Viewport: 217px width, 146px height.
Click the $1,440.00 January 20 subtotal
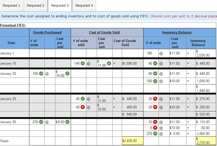click(x=206, y=89)
